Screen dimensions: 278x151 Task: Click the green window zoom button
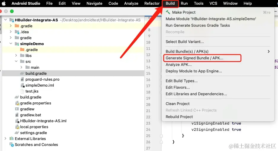pos(12,11)
